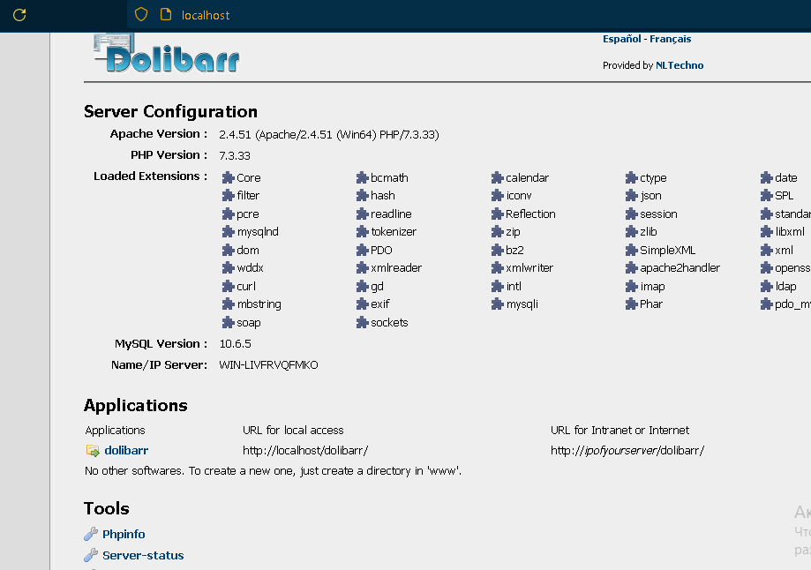Click the puzzle icon next to apache2handler
Viewport: 811px width, 570px height.
[x=631, y=268]
